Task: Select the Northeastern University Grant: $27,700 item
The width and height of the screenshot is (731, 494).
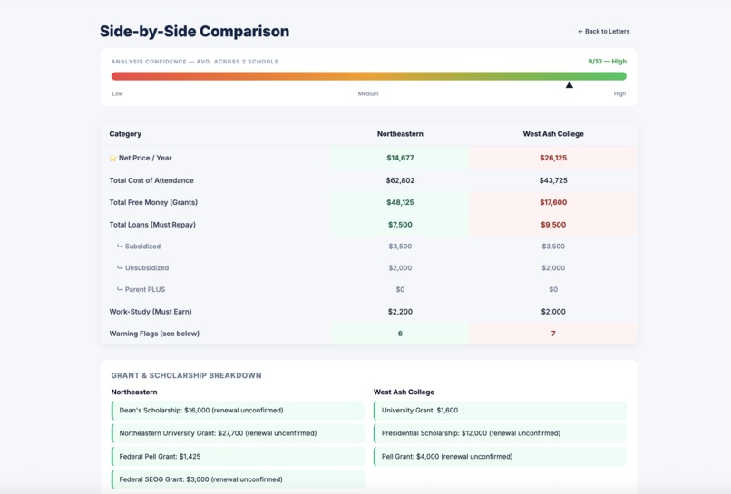Action: click(x=238, y=433)
